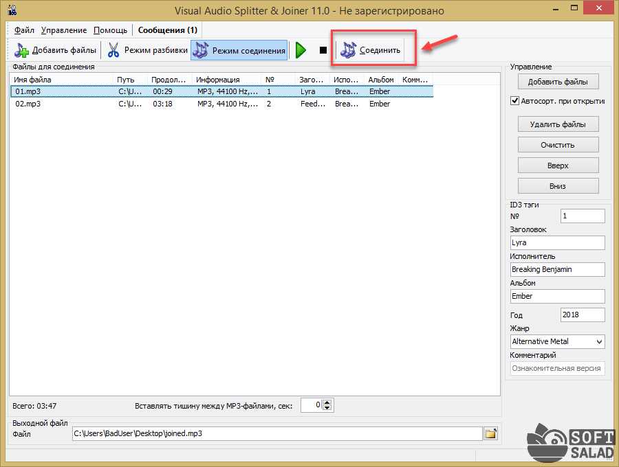
Task: Click the Исполнитель field with Breaking Benjamin
Action: (557, 270)
